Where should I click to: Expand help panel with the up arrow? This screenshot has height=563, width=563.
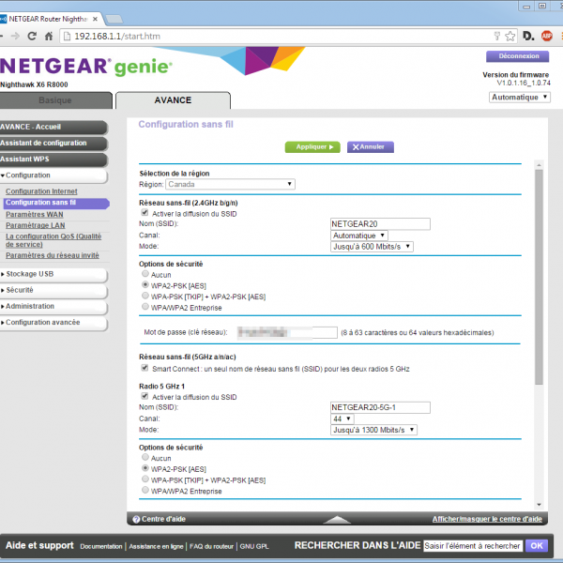(x=337, y=519)
